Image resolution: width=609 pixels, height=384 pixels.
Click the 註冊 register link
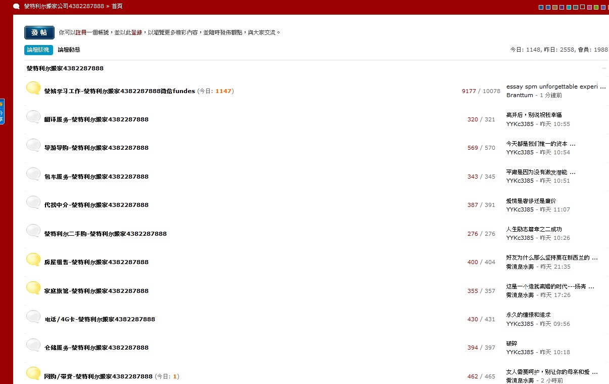click(x=81, y=32)
